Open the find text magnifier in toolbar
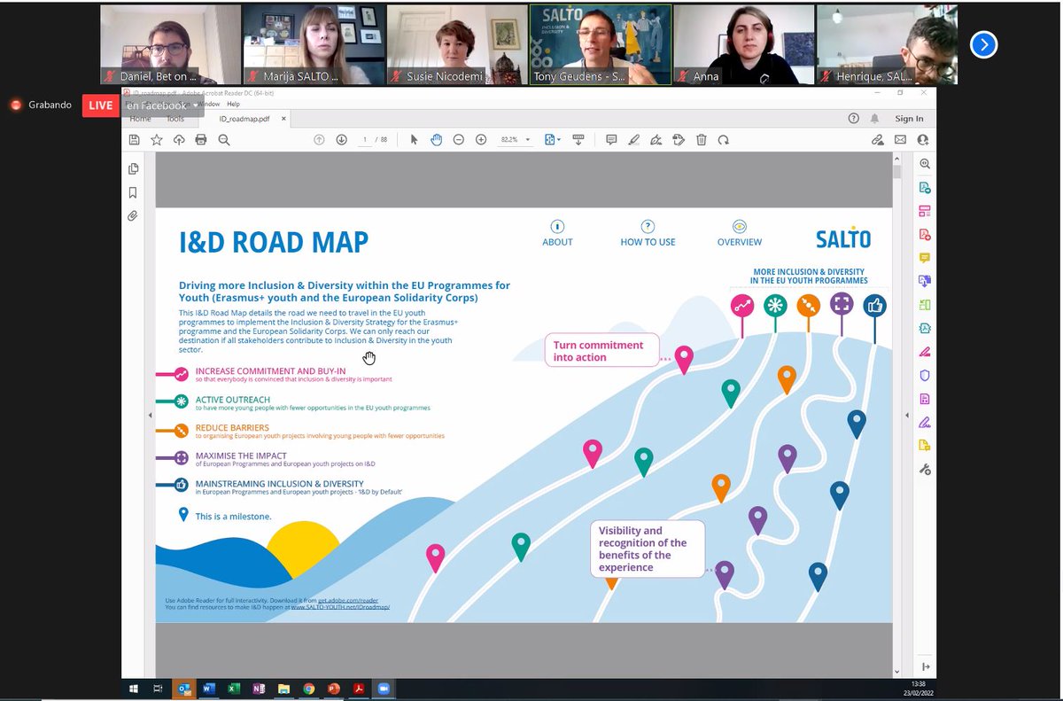This screenshot has width=1063, height=701. coord(224,139)
